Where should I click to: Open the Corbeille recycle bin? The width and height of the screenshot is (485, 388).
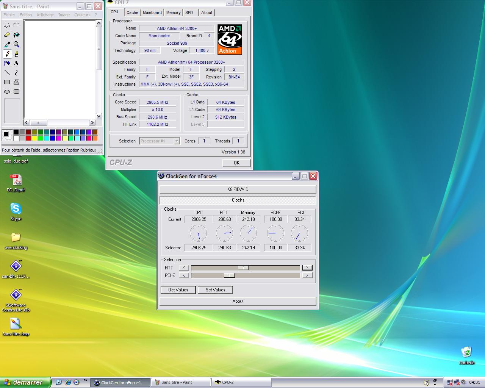(466, 356)
